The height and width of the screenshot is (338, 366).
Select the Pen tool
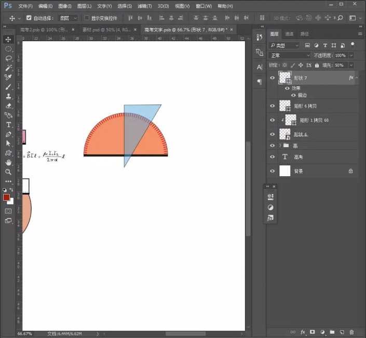pos(8,134)
